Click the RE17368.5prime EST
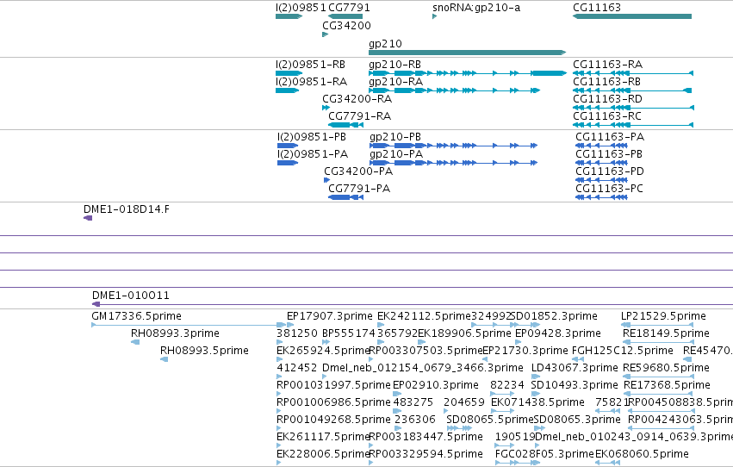 (658, 394)
